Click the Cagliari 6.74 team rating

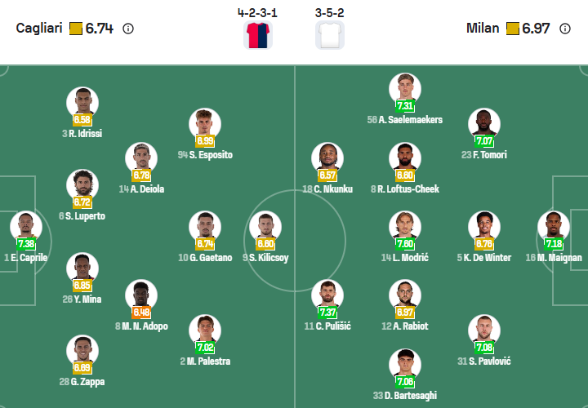(x=100, y=29)
